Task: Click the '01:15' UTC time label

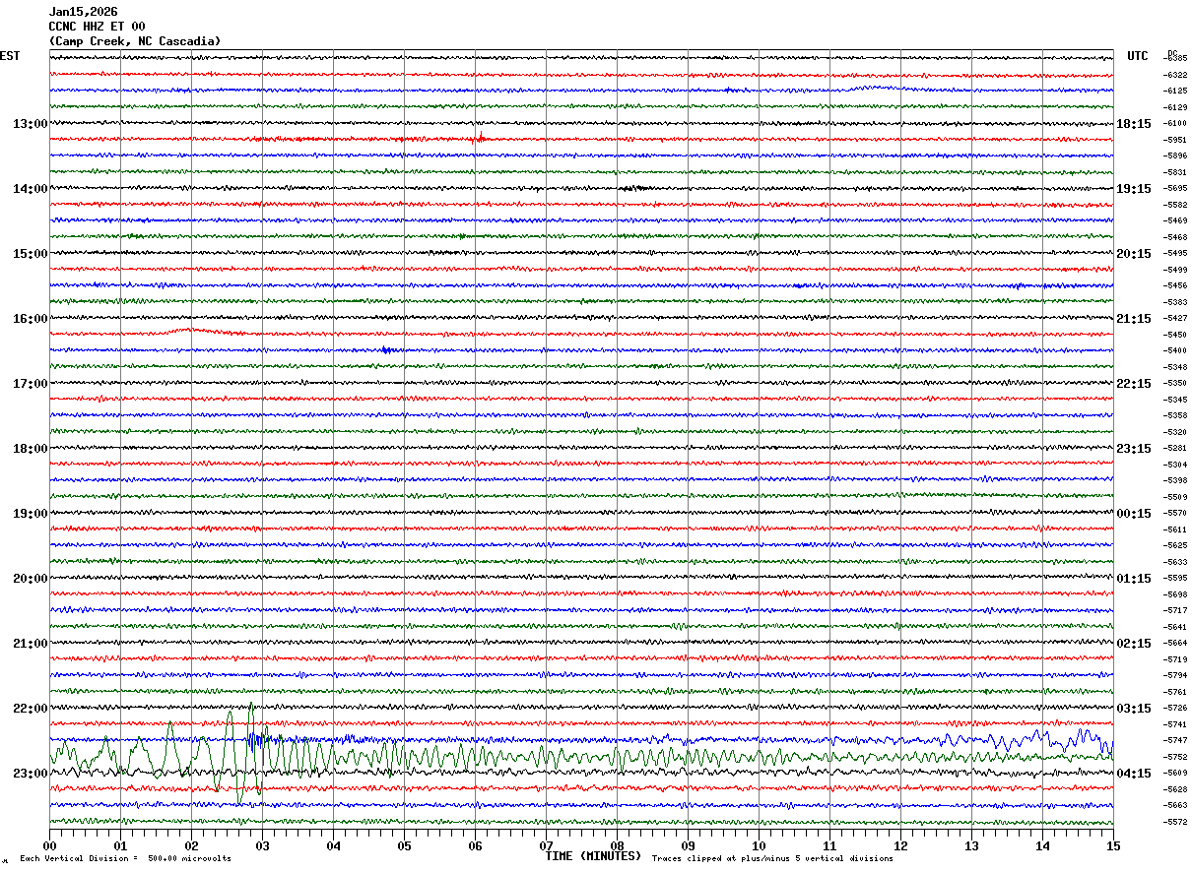Action: (1134, 579)
